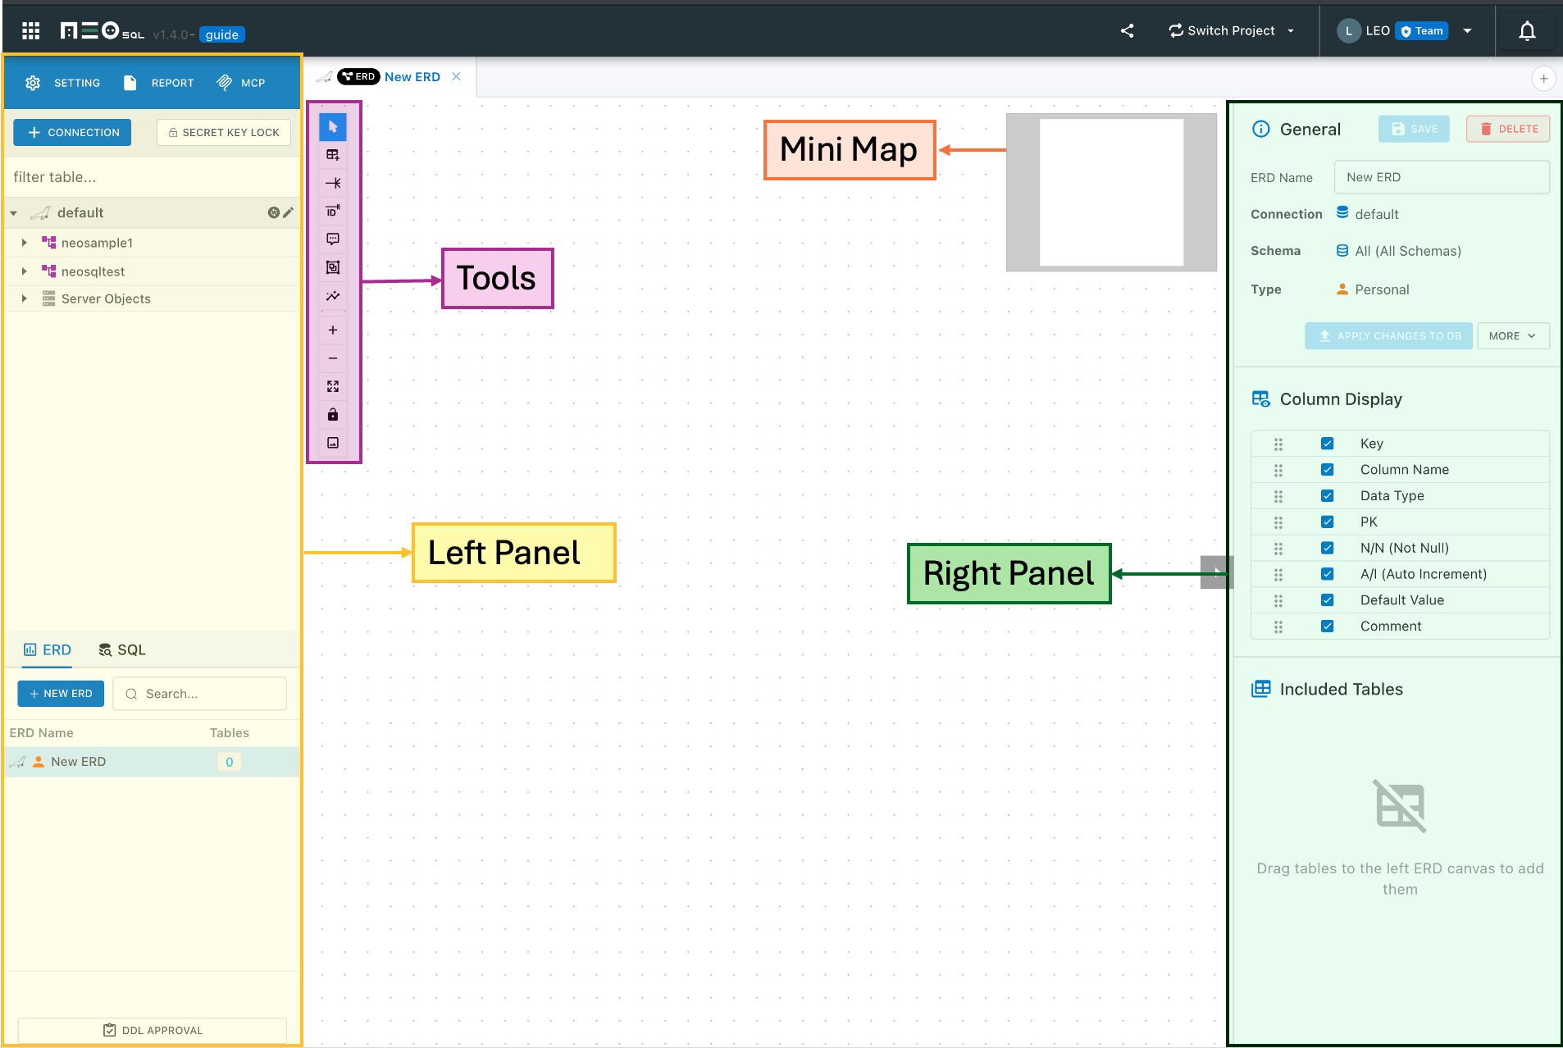Switch to the SQL tab in left panel
1563x1048 pixels.
pos(122,650)
